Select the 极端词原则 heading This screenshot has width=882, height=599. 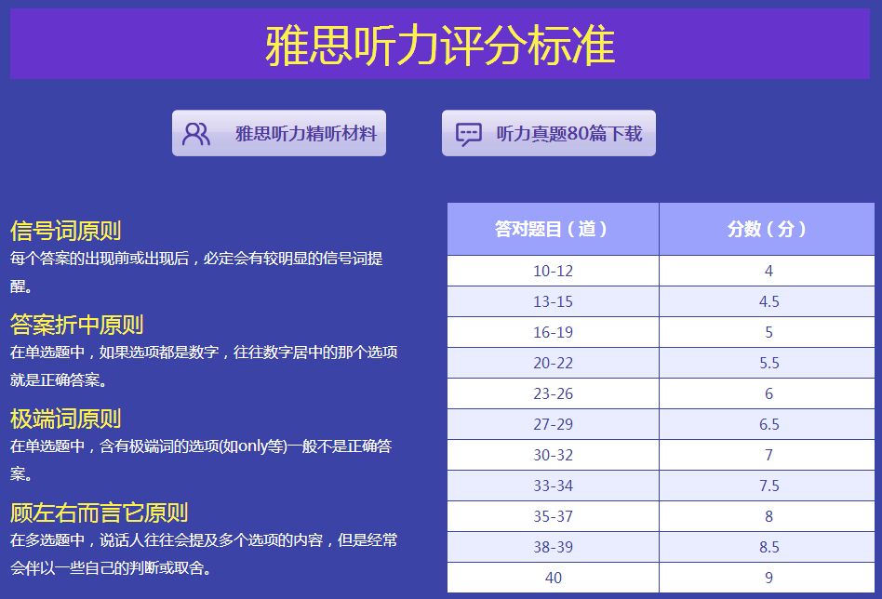point(66,419)
